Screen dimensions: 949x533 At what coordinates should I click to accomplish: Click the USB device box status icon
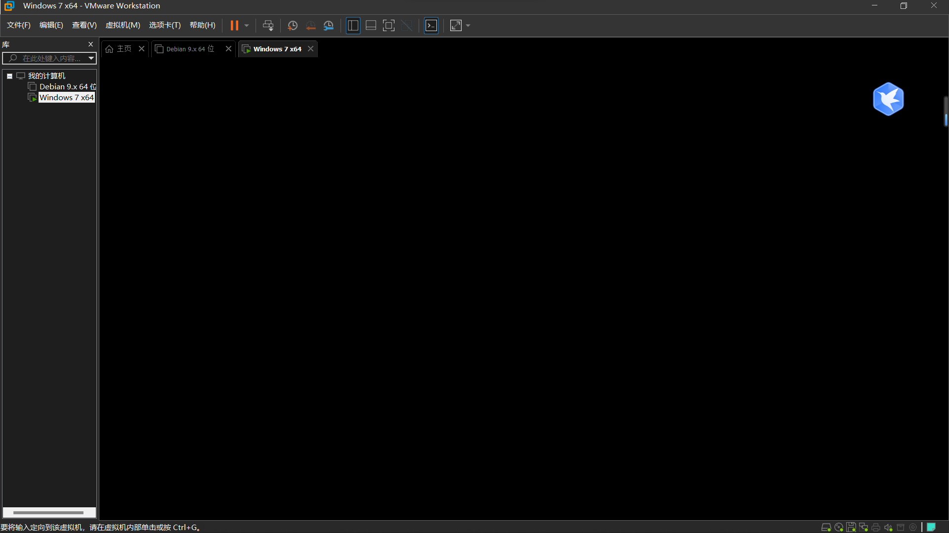(901, 528)
